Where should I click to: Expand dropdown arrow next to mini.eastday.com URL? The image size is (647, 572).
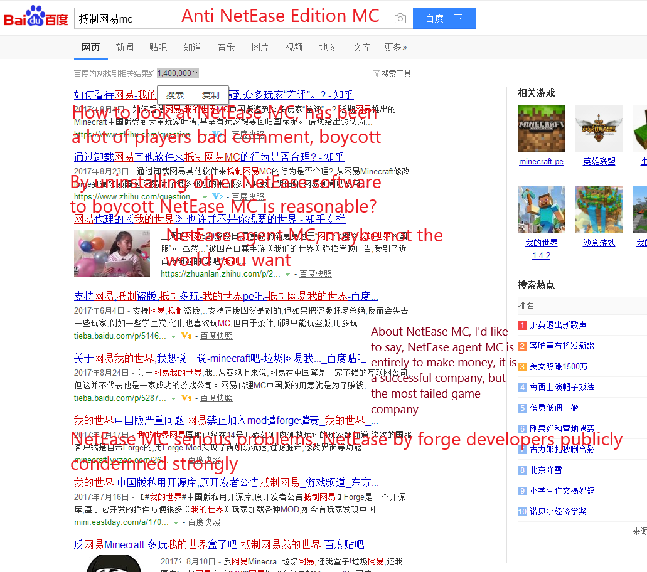(176, 522)
